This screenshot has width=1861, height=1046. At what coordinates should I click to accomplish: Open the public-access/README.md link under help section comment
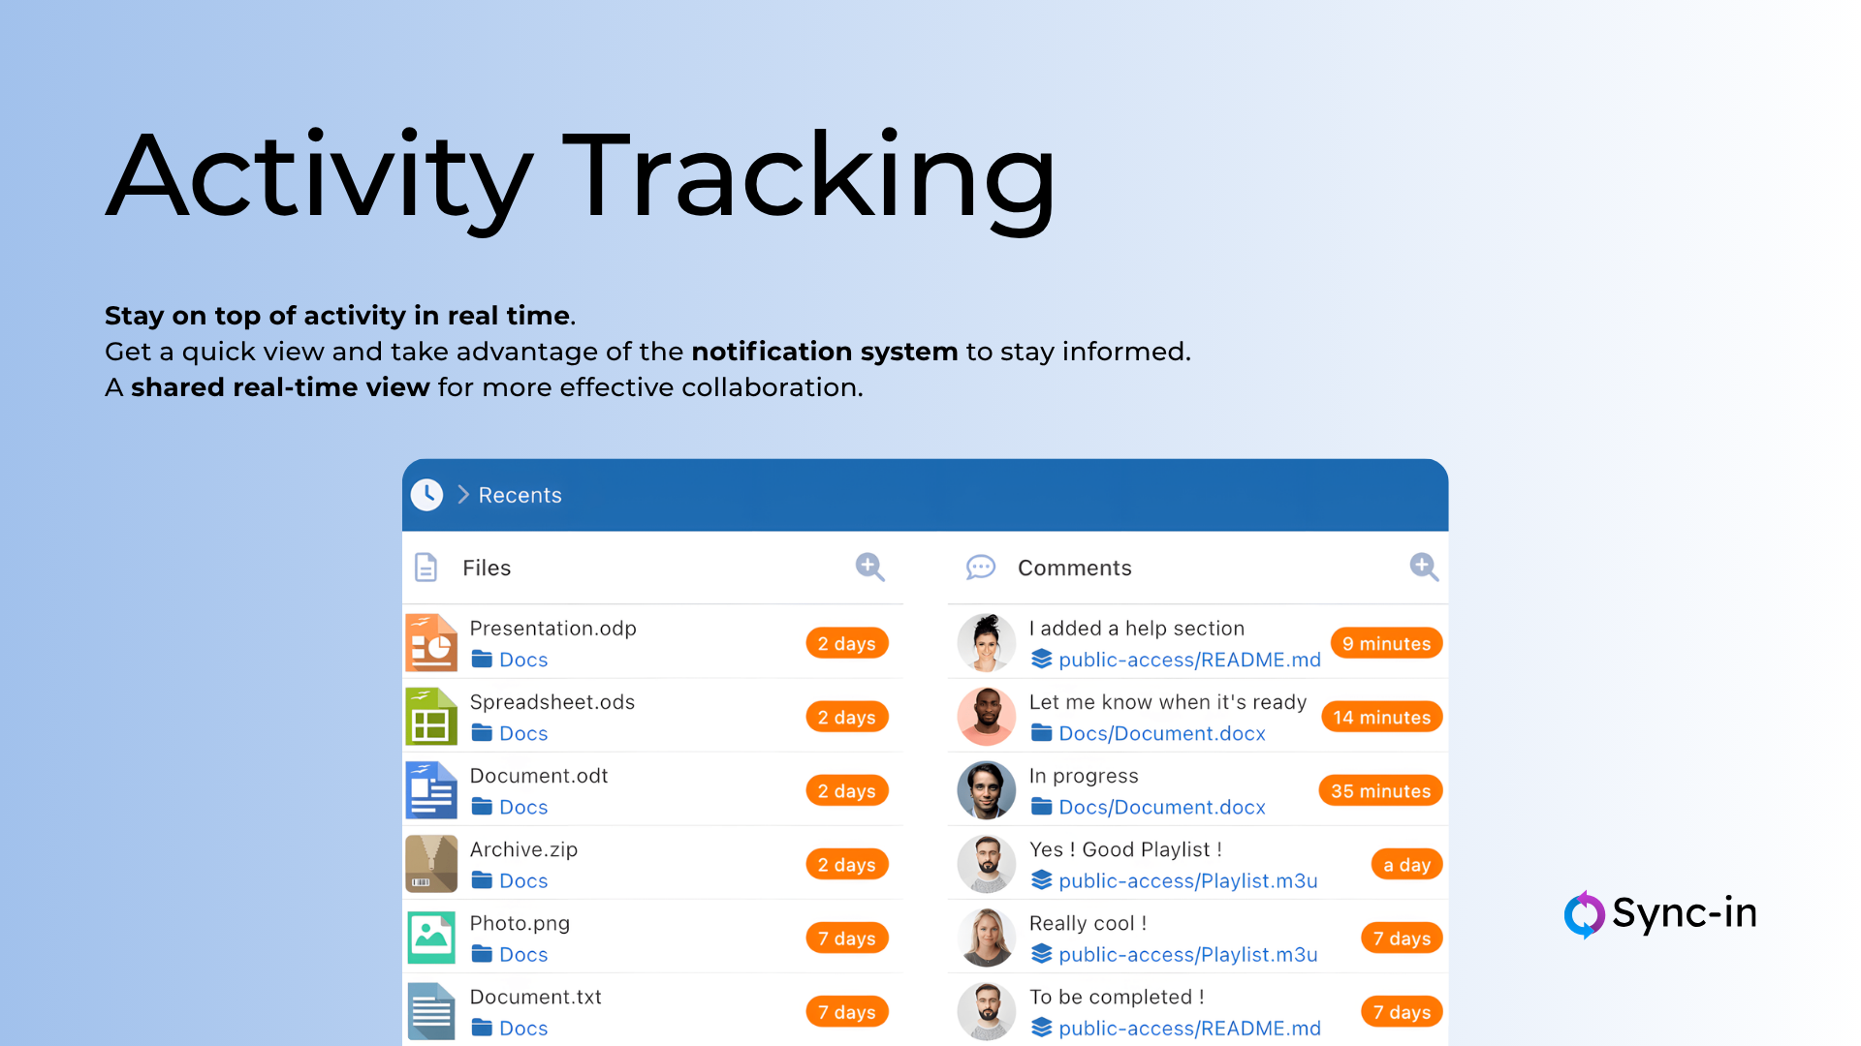1188,660
